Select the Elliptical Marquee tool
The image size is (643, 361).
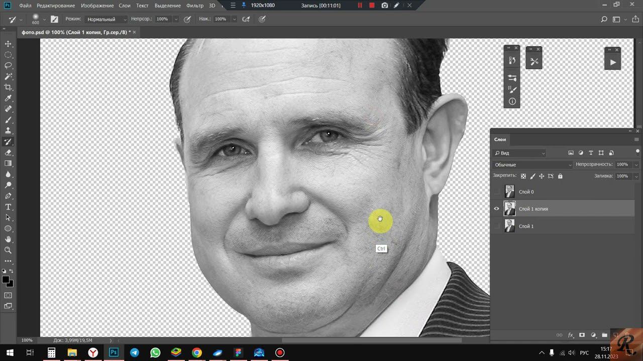pos(8,55)
